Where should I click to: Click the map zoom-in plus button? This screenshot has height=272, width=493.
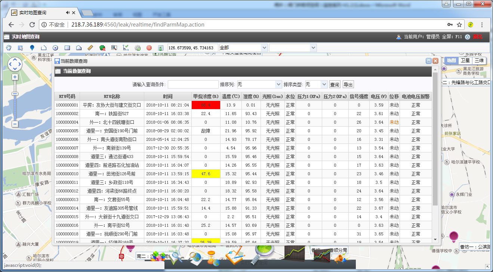[15, 77]
